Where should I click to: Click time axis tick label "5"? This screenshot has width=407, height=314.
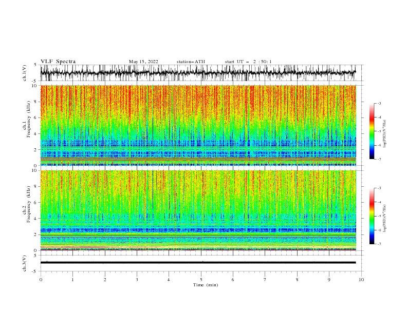pos(201,280)
